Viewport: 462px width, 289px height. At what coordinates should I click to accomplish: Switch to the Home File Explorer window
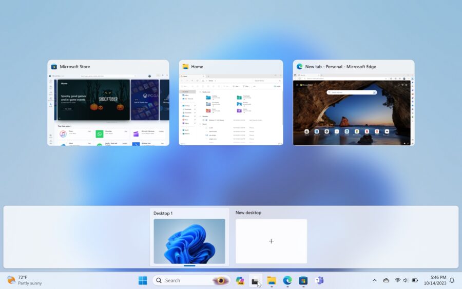230,103
